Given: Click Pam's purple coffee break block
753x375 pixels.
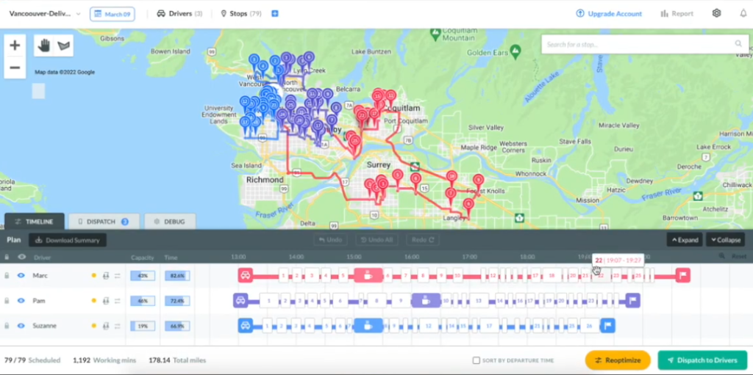Looking at the screenshot, I should (x=426, y=301).
